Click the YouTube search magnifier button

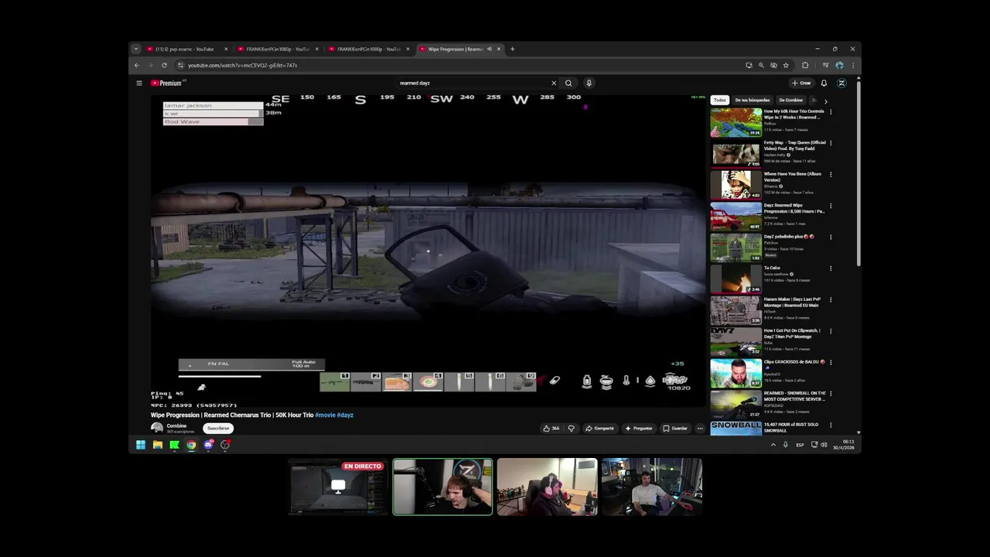click(568, 83)
